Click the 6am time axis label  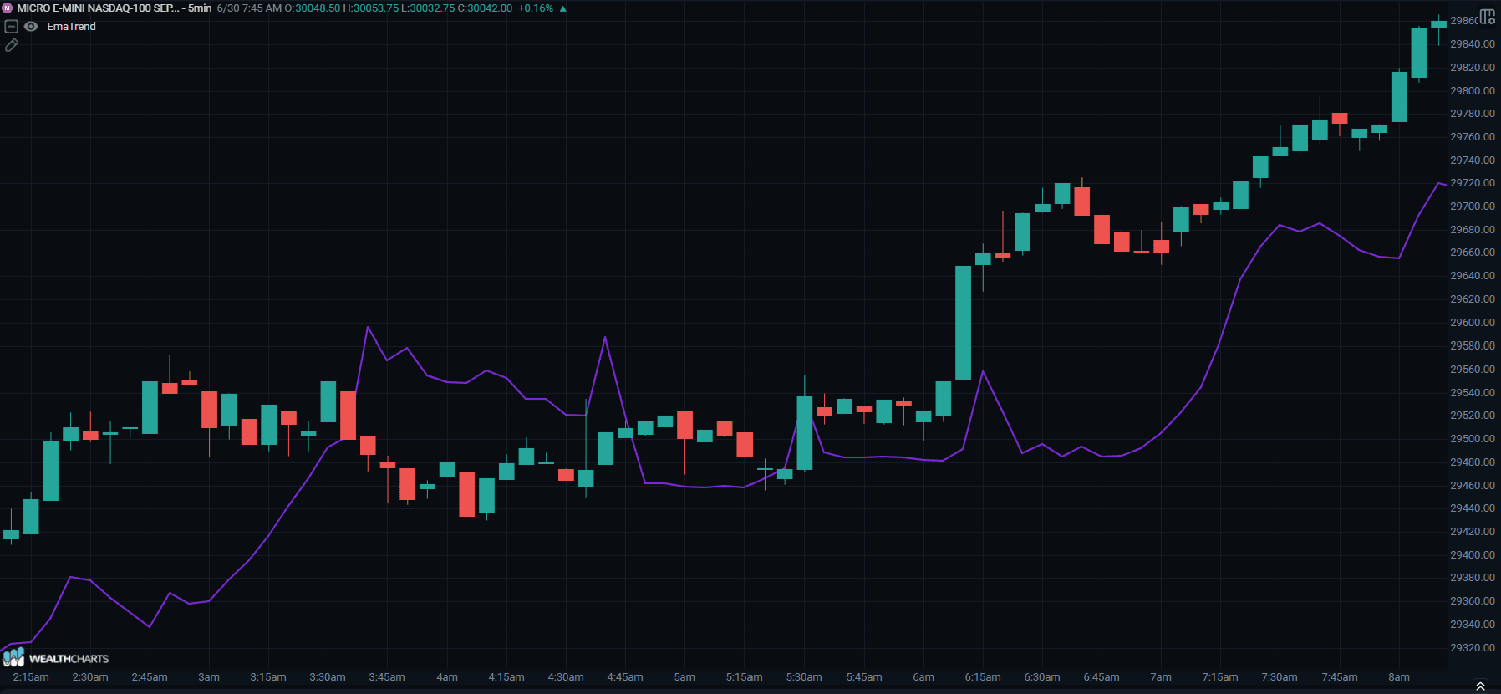923,677
